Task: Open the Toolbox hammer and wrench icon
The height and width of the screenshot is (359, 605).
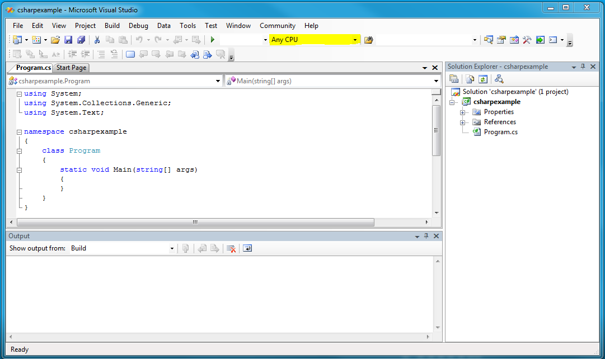Action: click(527, 40)
